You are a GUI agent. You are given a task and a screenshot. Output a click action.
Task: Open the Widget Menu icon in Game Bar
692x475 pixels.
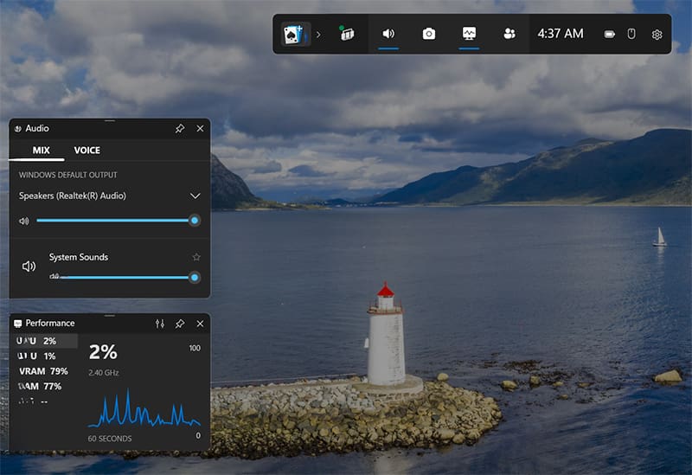tap(346, 34)
